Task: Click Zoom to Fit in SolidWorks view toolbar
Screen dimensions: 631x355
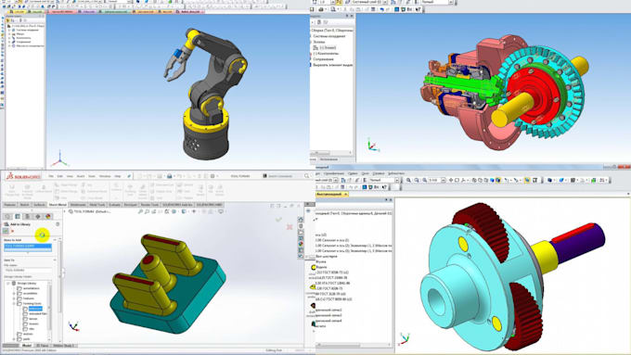Action: coord(140,211)
